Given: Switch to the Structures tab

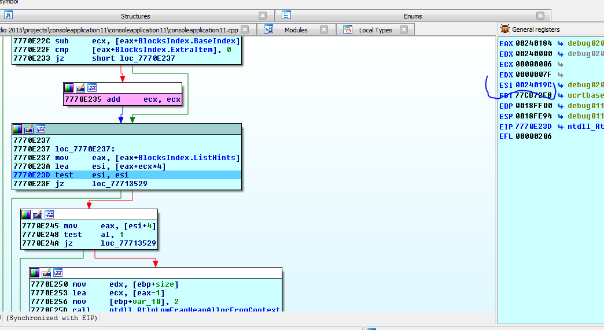Looking at the screenshot, I should [135, 16].
